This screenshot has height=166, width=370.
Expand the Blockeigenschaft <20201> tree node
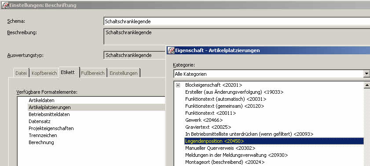pos(178,85)
